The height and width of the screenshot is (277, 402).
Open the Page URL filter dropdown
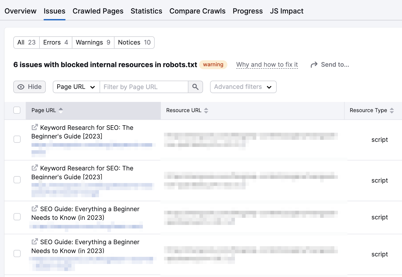click(x=76, y=87)
